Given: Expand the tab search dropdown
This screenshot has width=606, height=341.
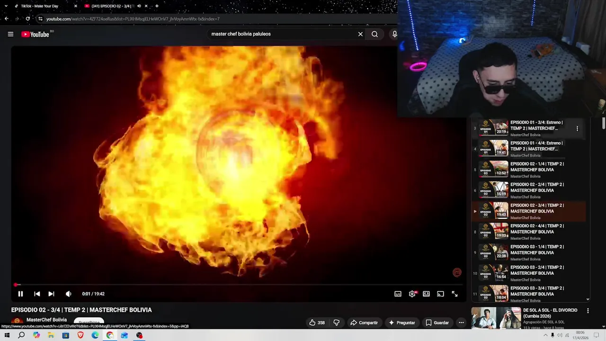Looking at the screenshot, I should point(6,6).
